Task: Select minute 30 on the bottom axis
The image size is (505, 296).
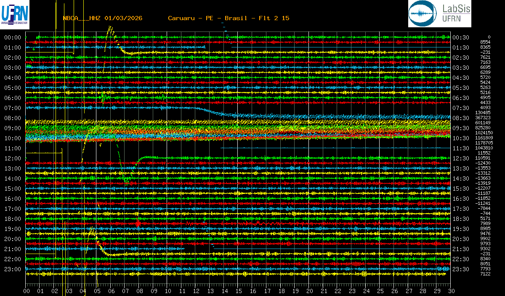Action: [x=451, y=291]
